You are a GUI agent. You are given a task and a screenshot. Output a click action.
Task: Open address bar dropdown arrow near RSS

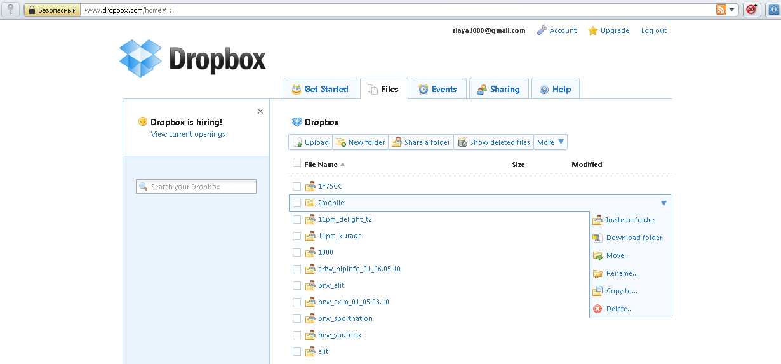[732, 10]
